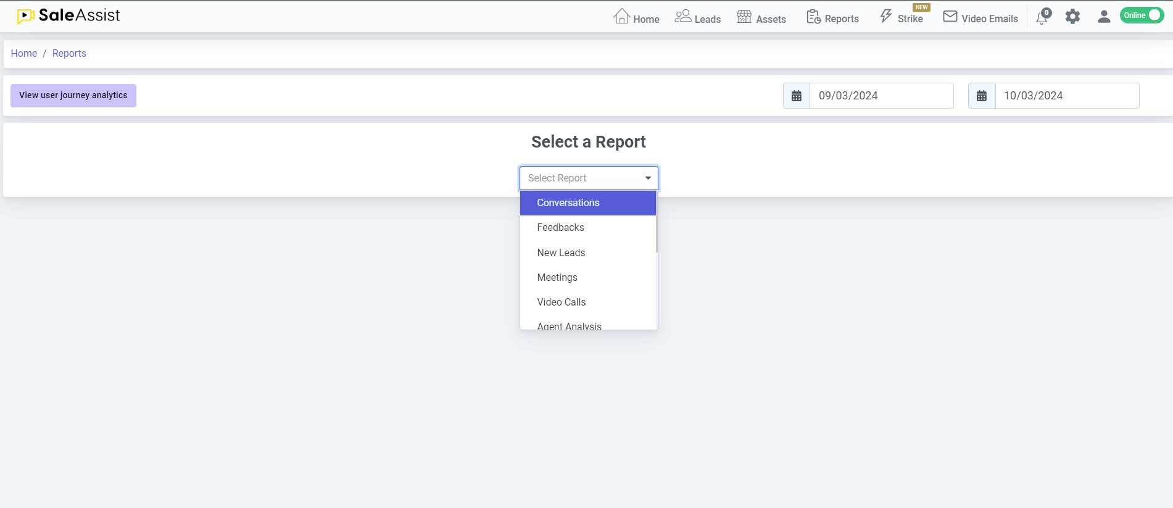
Task: Click View user journey analytics button
Action: (73, 96)
